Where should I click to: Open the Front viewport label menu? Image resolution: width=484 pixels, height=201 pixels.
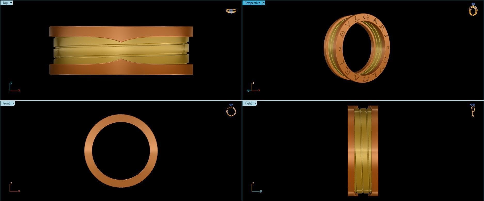pyautogui.click(x=6, y=103)
